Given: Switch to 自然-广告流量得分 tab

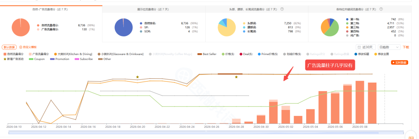Looking at the screenshot, I should (x=51, y=9).
